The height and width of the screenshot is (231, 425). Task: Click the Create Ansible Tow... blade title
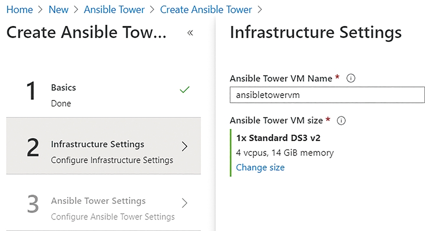coord(86,32)
